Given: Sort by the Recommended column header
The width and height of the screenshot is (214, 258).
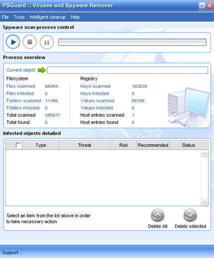Looking at the screenshot, I should tap(153, 145).
